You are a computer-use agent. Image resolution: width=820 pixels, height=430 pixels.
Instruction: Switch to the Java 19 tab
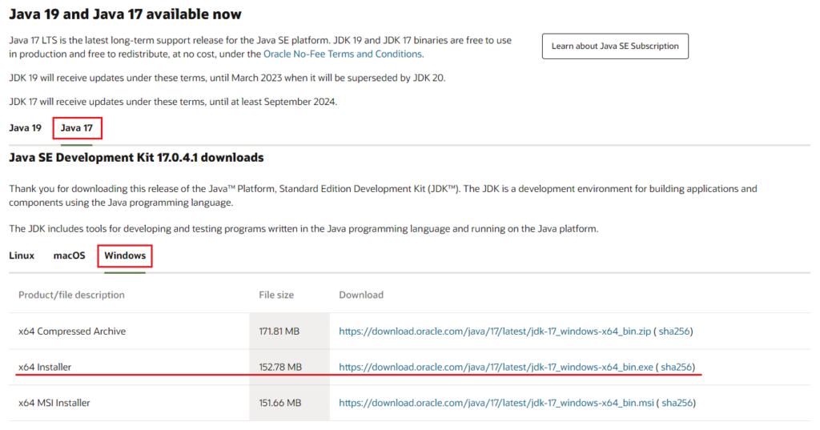(x=25, y=128)
